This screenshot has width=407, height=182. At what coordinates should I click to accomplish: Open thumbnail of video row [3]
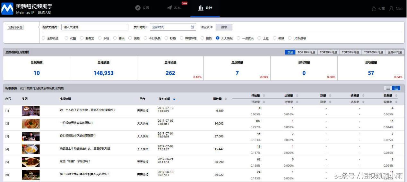[31, 136]
